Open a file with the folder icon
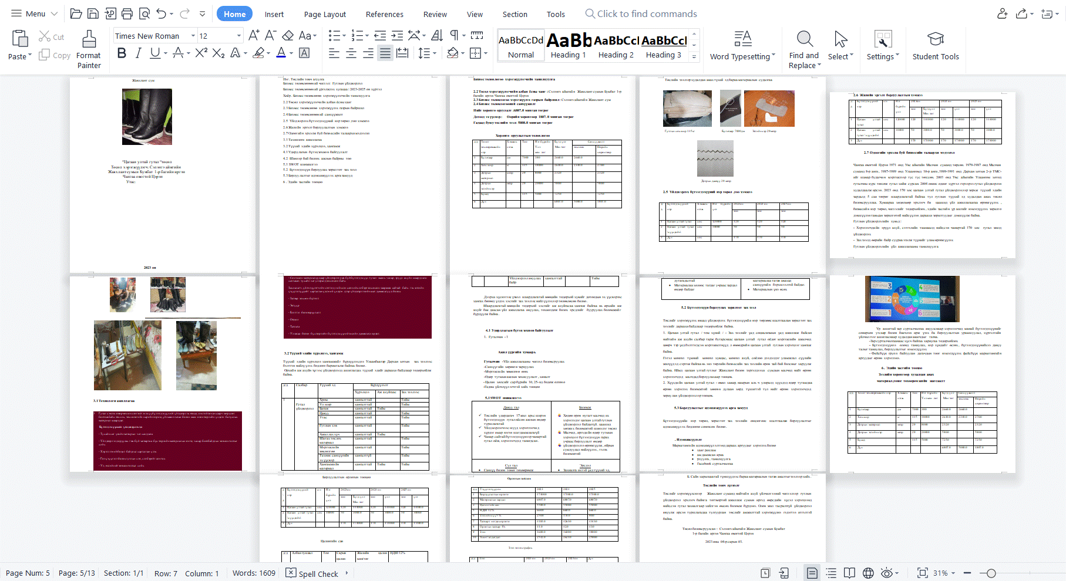 (x=76, y=13)
